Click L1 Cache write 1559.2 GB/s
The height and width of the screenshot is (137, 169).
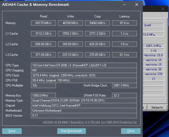coord(70,34)
